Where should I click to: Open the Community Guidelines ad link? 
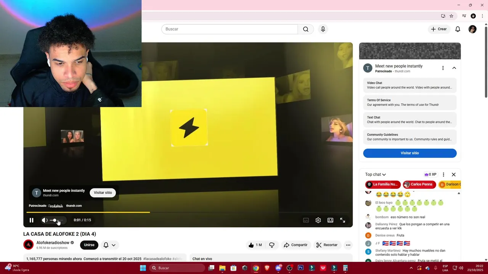click(x=410, y=137)
